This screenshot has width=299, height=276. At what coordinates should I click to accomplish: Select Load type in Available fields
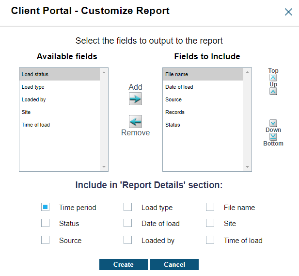tap(33, 87)
